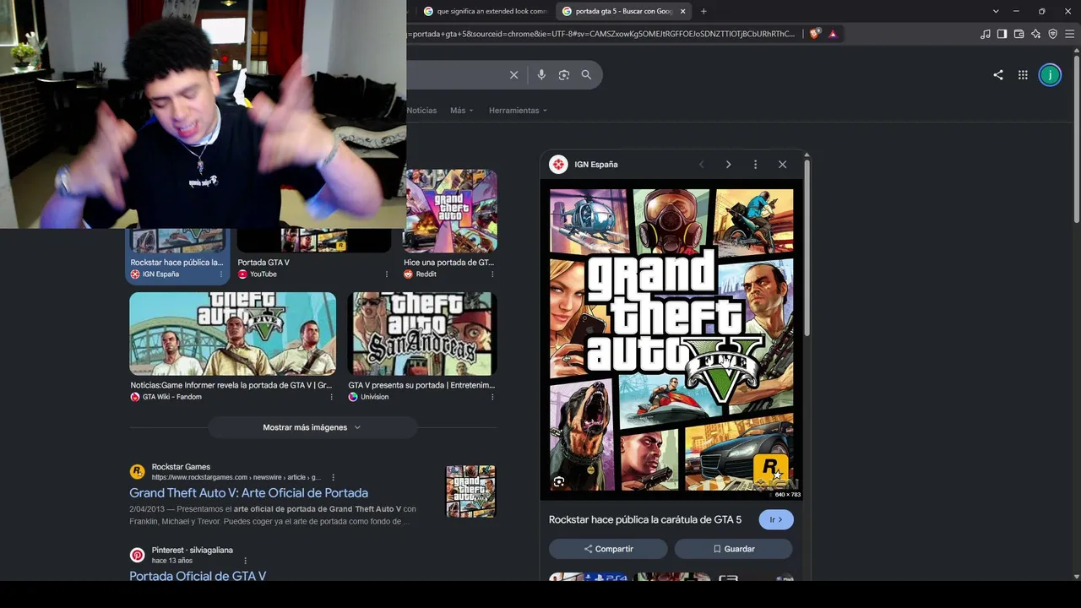This screenshot has height=608, width=1081.
Task: Open the 'Noticias' search filter
Action: point(421,111)
